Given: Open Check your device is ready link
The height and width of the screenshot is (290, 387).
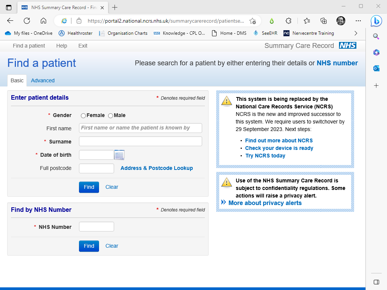Looking at the screenshot, I should pos(279,148).
